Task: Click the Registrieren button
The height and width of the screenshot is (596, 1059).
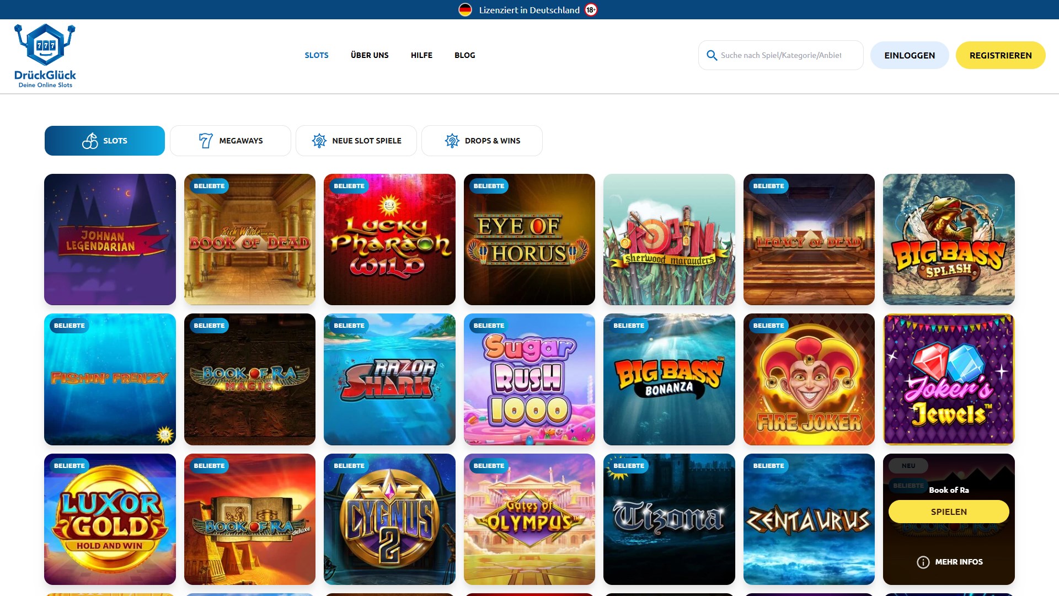Action: (1001, 55)
